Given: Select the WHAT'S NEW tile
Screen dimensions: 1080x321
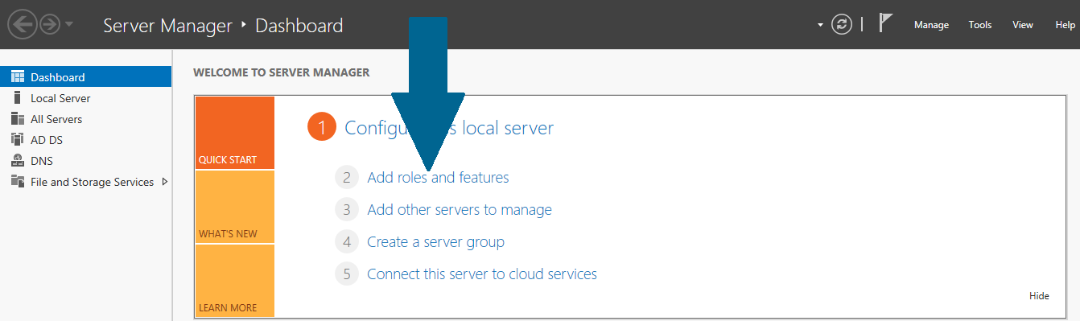Looking at the screenshot, I should tap(234, 207).
